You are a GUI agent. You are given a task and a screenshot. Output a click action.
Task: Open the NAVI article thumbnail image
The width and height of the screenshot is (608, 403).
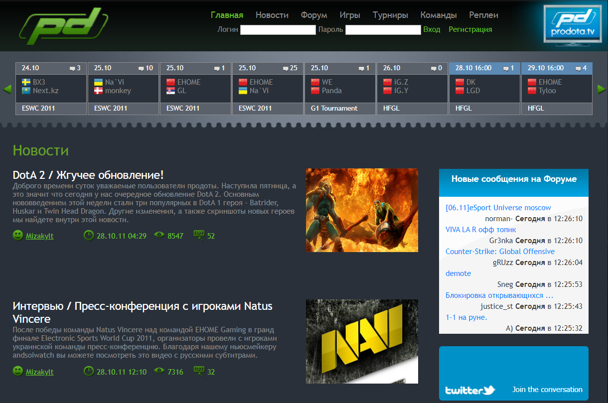(362, 341)
